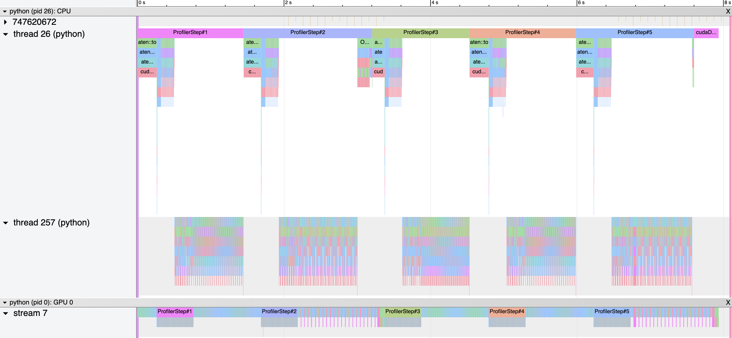The height and width of the screenshot is (338, 732).
Task: Select ProfilerStep#1 slice in thread 26
Action: tap(190, 32)
